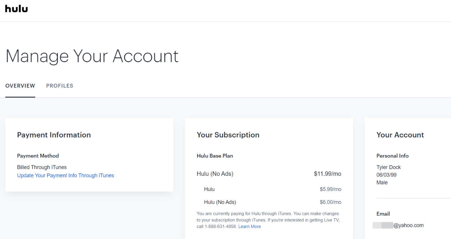Click the Payment Method label

[38, 156]
